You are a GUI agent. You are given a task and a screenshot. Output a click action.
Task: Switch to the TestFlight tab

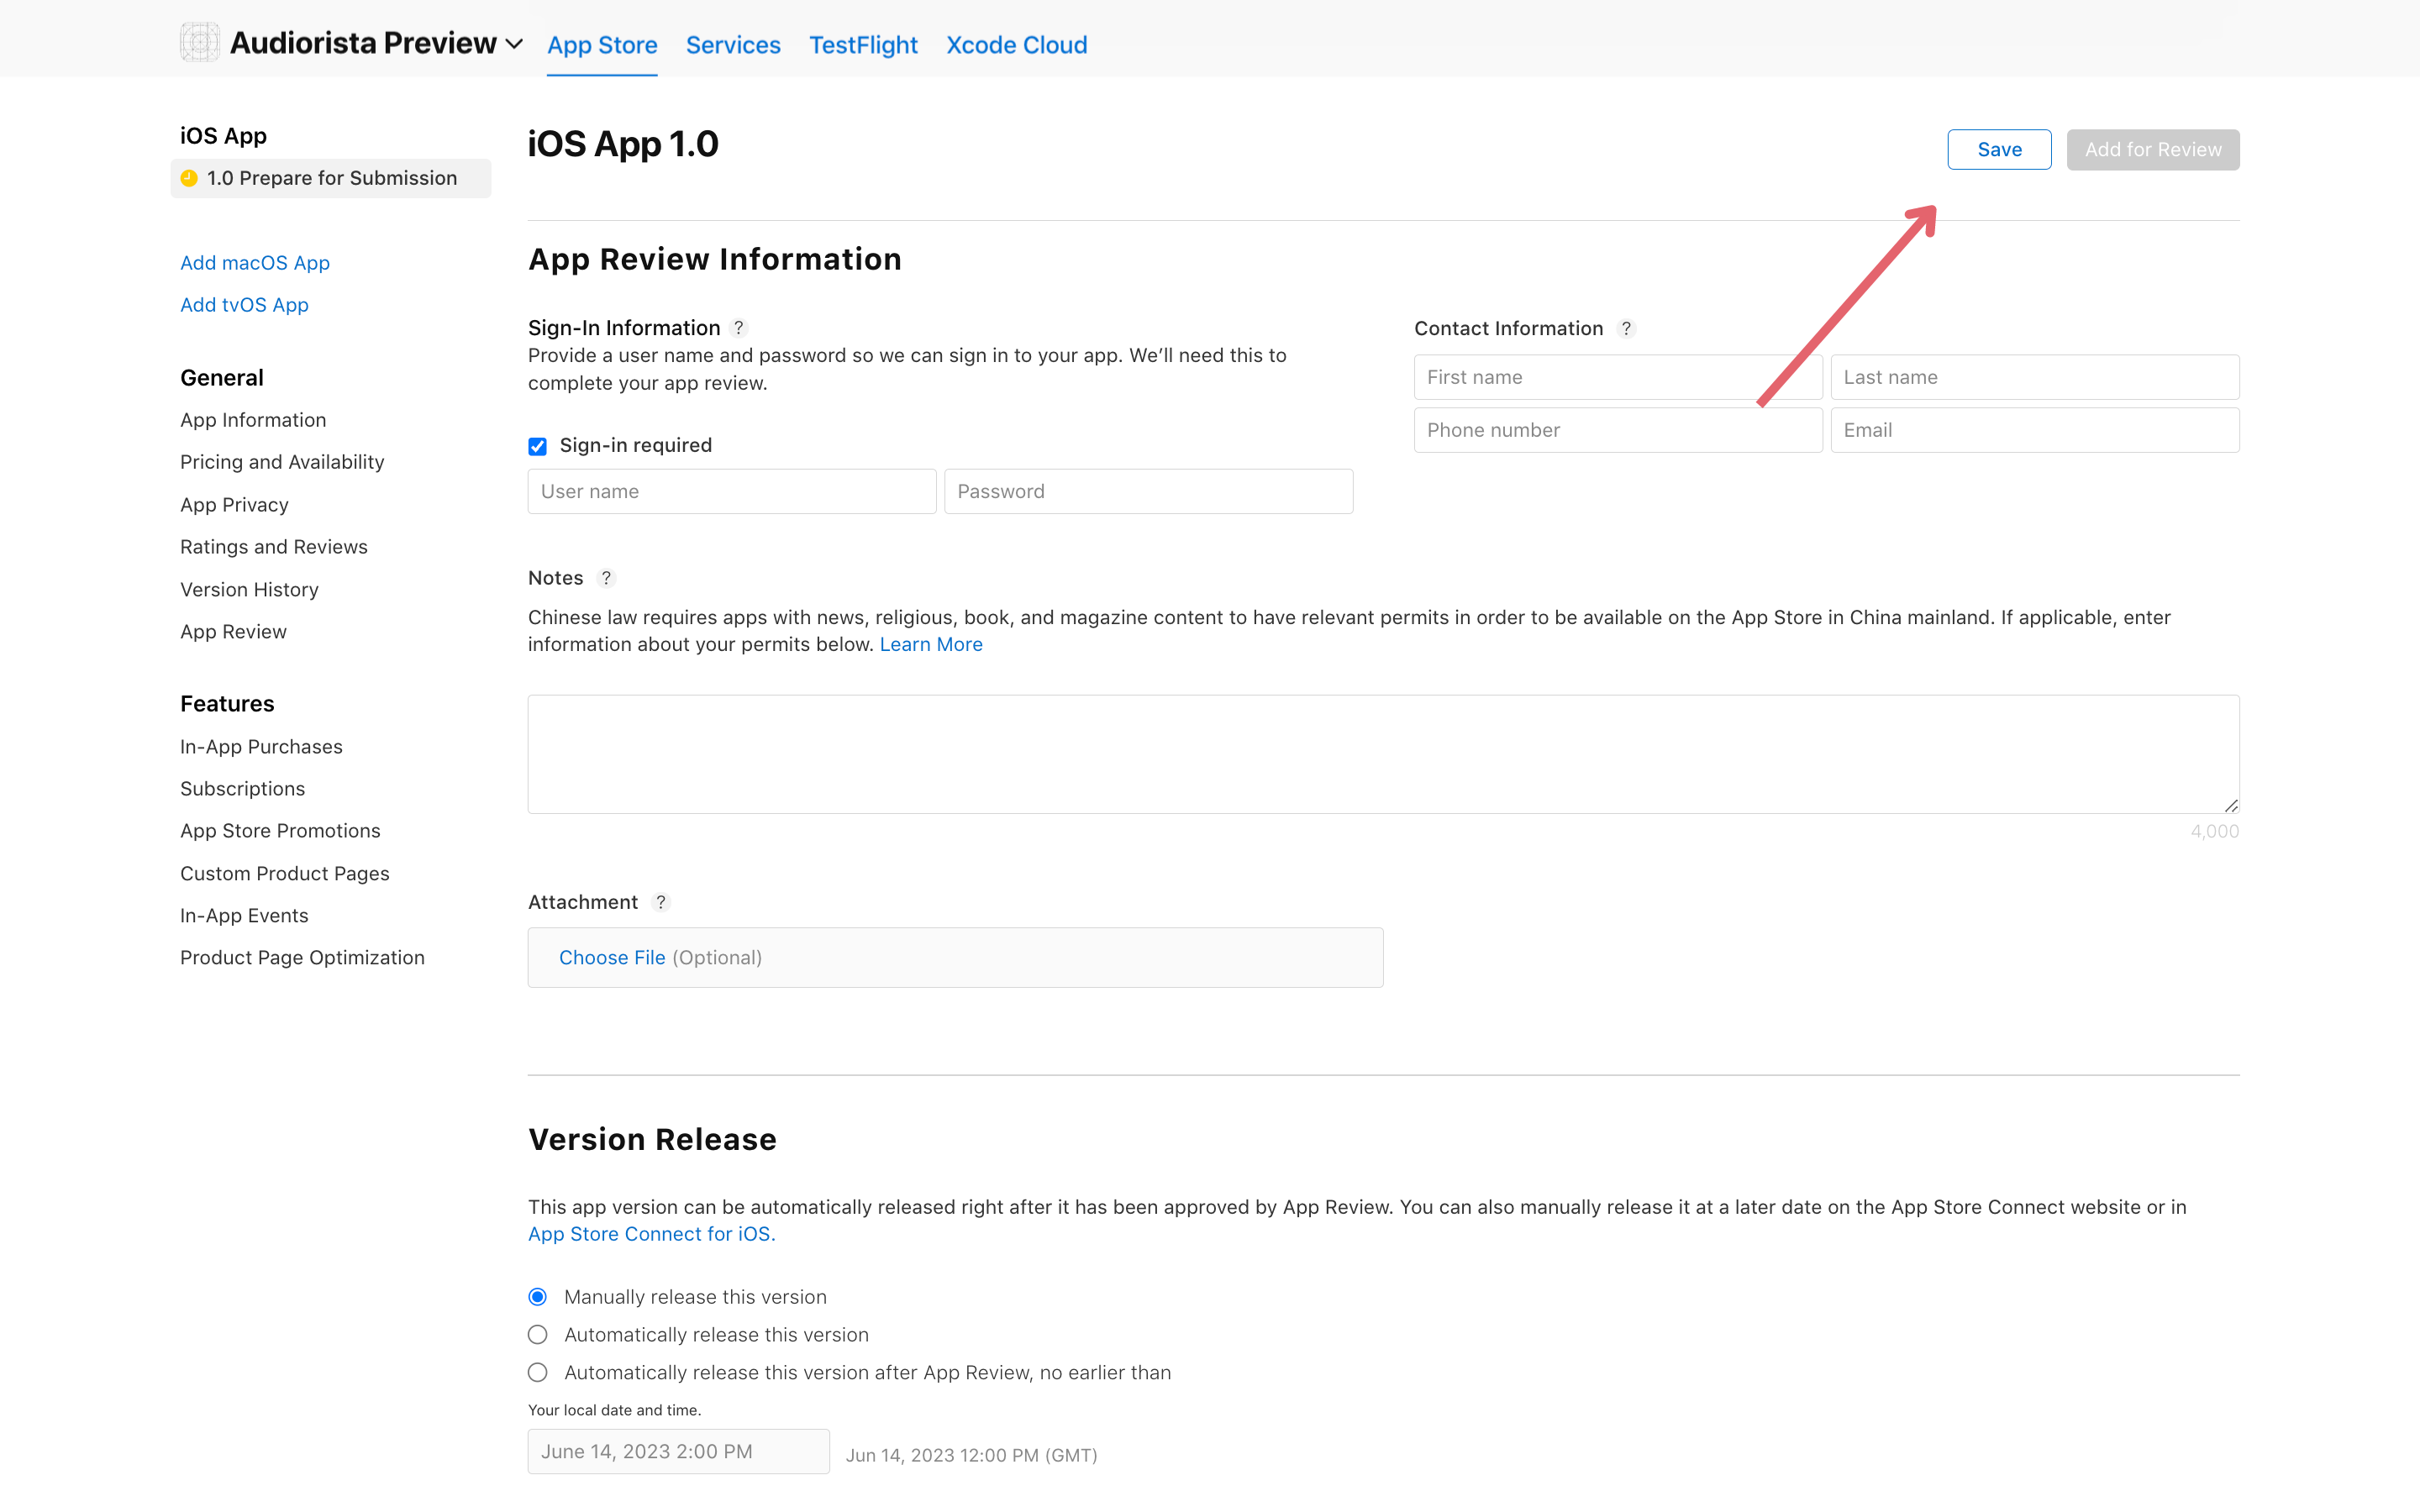tap(863, 45)
